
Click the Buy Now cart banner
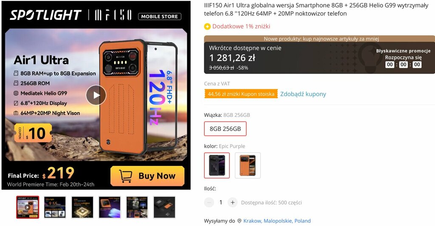coord(147,176)
